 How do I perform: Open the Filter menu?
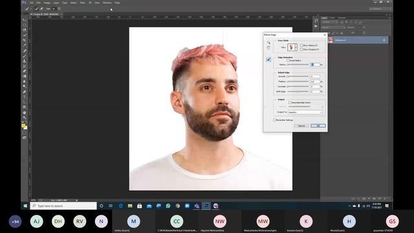pos(82,3)
